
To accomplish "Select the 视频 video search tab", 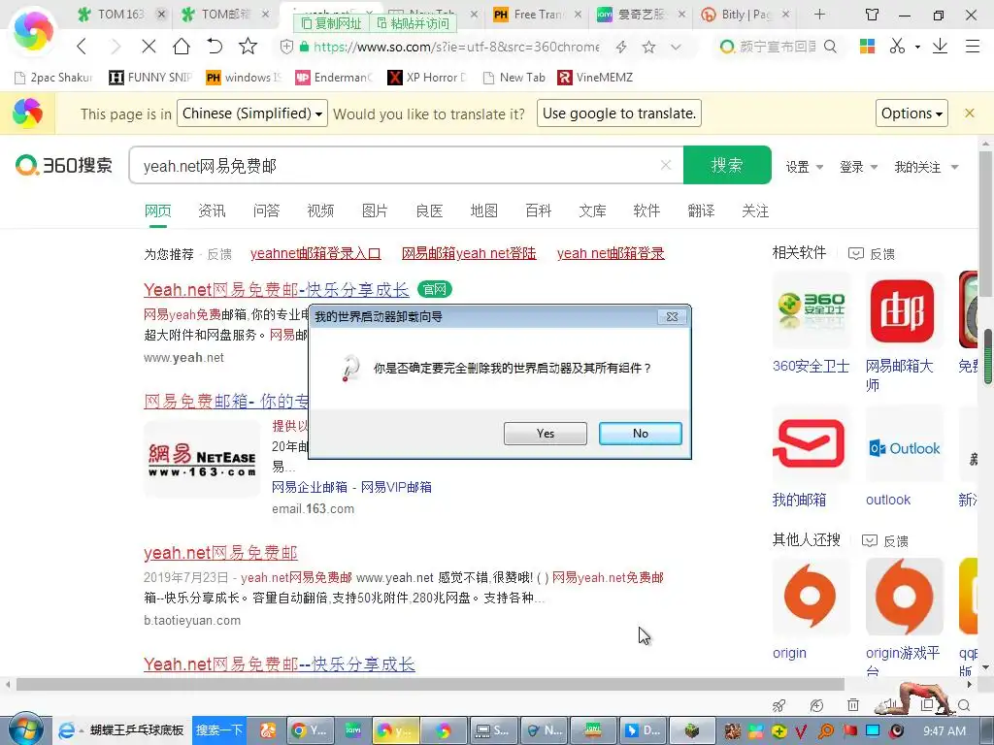I will (320, 211).
